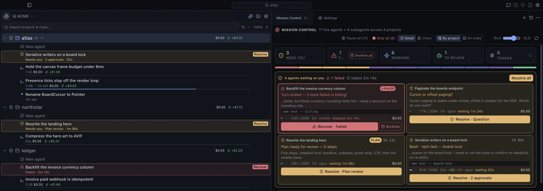Open Mission Control radar icon beside ACME
The height and width of the screenshot is (191, 543).
[6, 16]
